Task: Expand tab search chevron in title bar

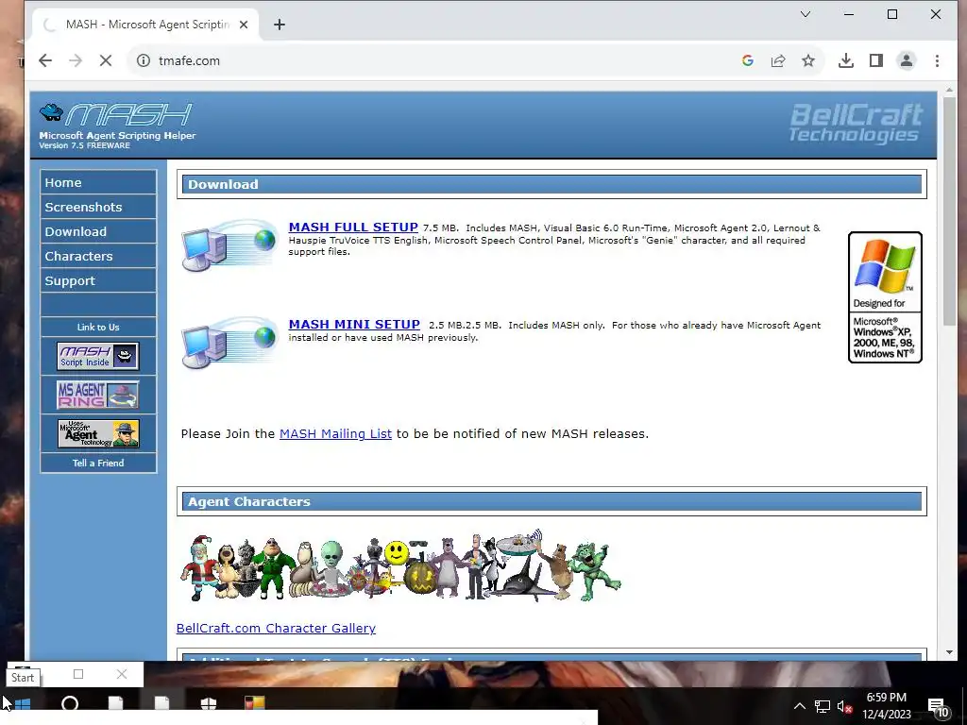Action: (x=806, y=14)
